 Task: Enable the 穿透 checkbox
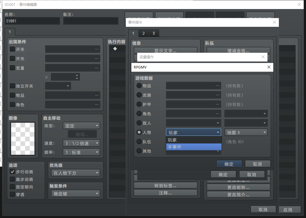pyautogui.click(x=13, y=194)
